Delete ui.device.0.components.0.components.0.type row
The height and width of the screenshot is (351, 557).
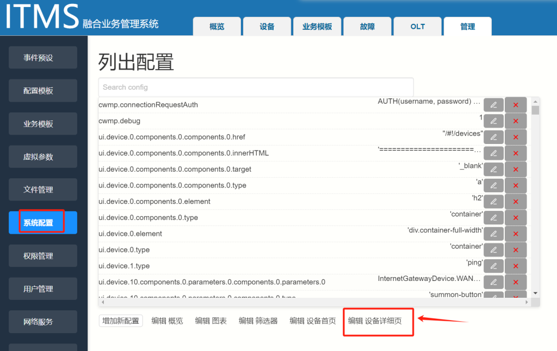pos(516,186)
